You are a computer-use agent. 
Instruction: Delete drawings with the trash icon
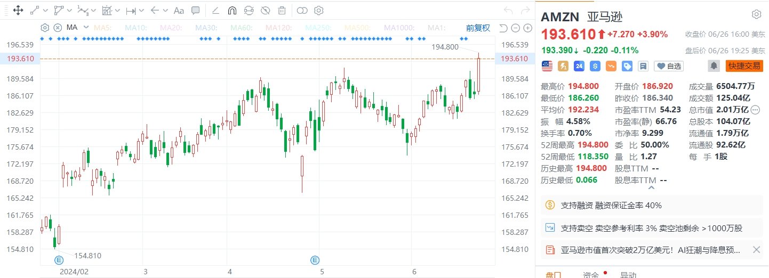tap(282, 10)
